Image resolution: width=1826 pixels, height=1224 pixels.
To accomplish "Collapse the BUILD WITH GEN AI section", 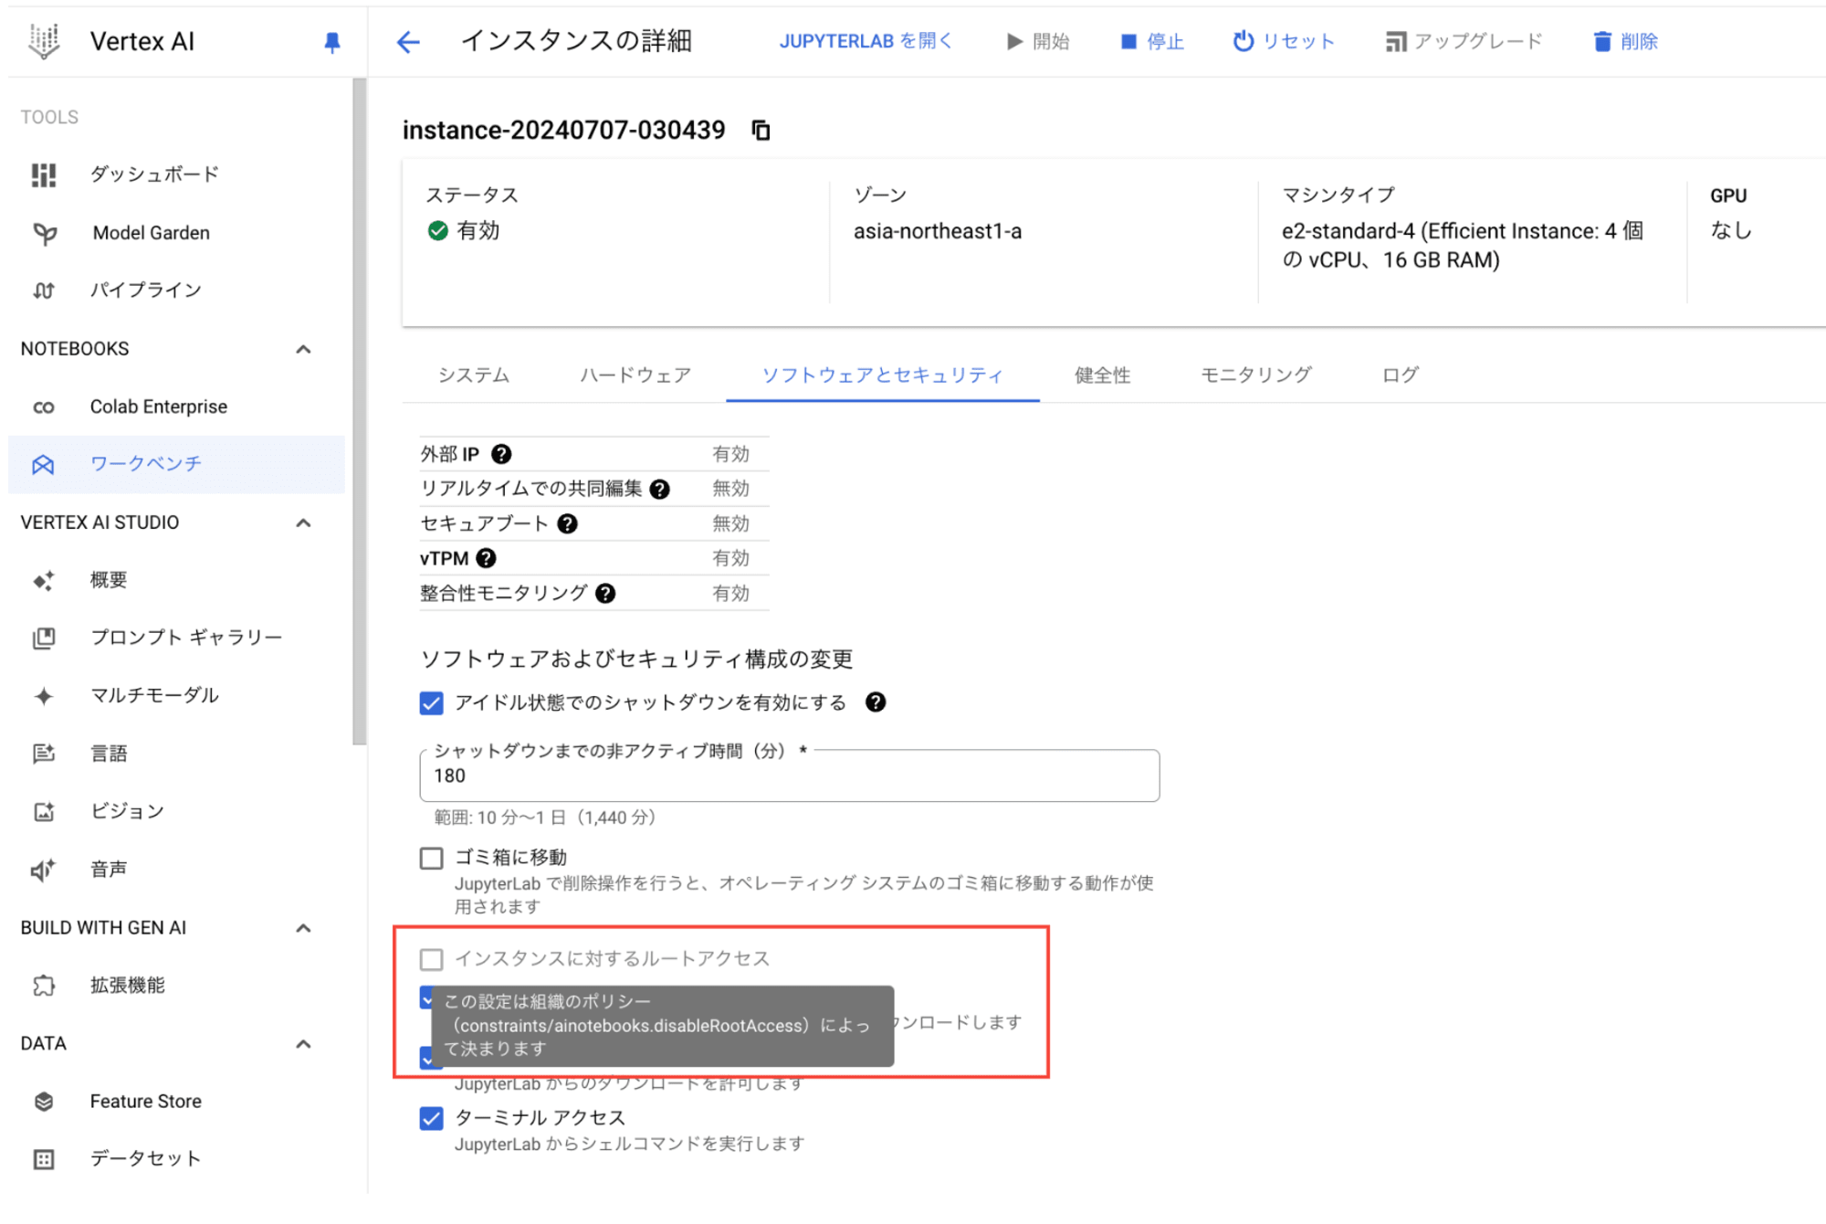I will (x=304, y=929).
